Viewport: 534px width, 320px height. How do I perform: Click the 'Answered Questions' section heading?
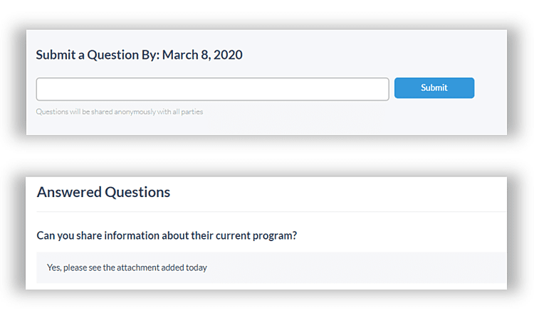[x=103, y=192]
